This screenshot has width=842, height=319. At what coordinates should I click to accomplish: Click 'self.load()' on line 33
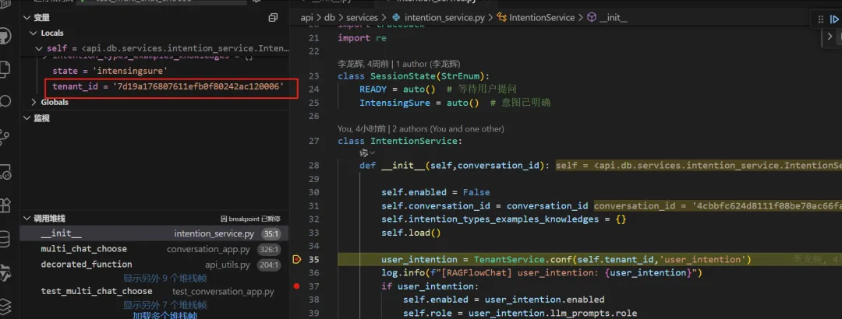click(411, 233)
